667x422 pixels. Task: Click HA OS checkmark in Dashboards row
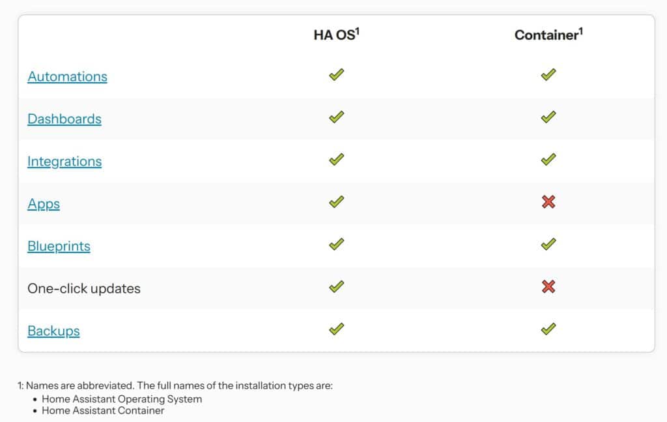pyautogui.click(x=336, y=117)
